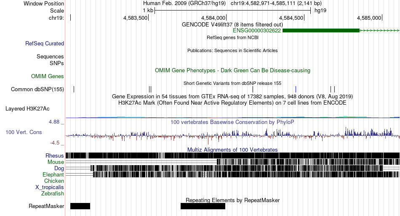
Task: Click the 4,585,000 ruler position
Action: click(369, 18)
